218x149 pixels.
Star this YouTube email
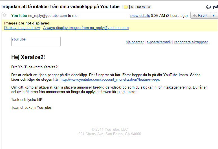[x=5, y=15]
